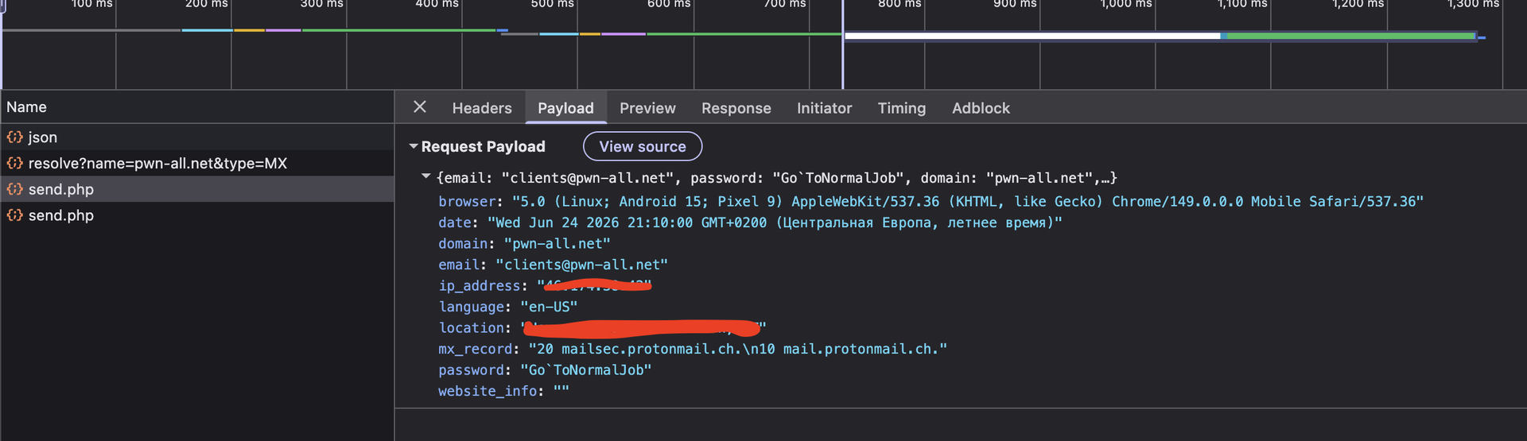The height and width of the screenshot is (441, 1527).
Task: Collapse the Request Payload section
Action: (x=414, y=146)
